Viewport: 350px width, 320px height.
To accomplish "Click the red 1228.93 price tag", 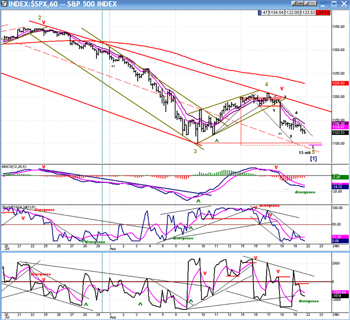I will click(x=339, y=83).
